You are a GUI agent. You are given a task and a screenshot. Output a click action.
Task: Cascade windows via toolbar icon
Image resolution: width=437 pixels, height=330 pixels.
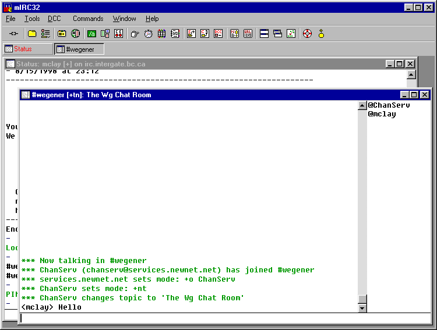pos(277,34)
